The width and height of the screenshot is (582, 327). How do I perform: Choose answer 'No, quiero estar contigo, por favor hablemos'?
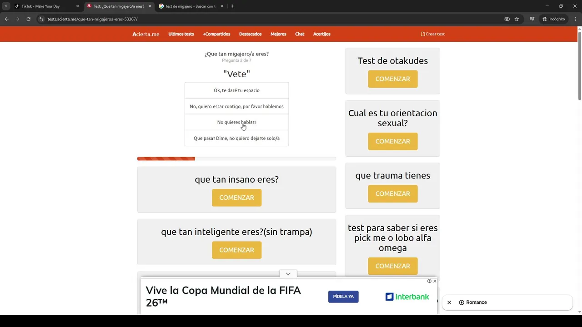[x=236, y=106]
